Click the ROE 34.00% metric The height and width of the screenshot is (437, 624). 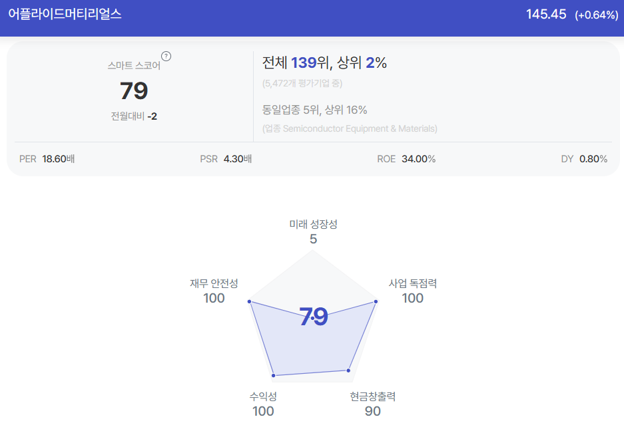click(x=406, y=159)
